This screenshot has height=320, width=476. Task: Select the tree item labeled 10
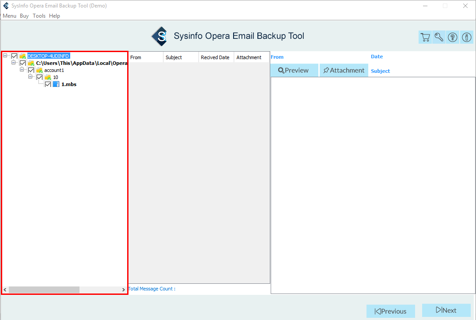(56, 77)
